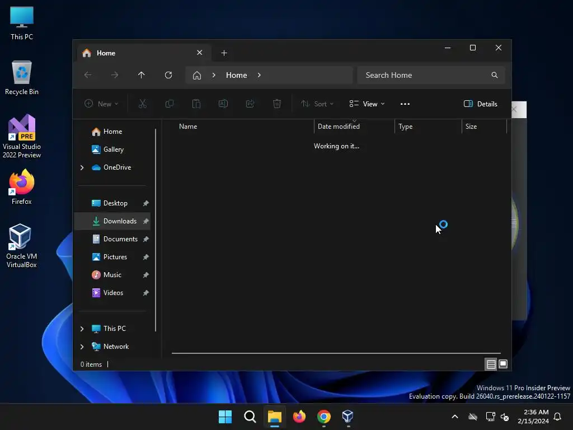Open the View dropdown

[x=367, y=104]
